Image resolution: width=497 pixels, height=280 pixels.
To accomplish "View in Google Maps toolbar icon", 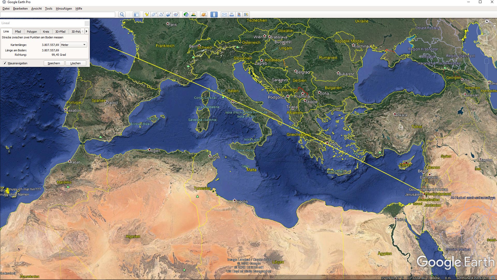I will pyautogui.click(x=246, y=15).
